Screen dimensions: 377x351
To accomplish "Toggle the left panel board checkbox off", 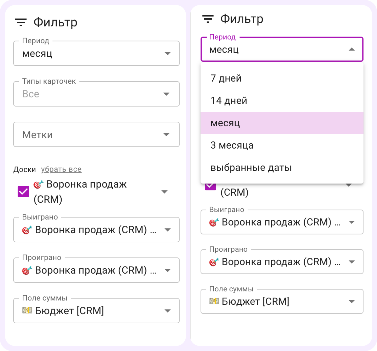I will coord(23,192).
